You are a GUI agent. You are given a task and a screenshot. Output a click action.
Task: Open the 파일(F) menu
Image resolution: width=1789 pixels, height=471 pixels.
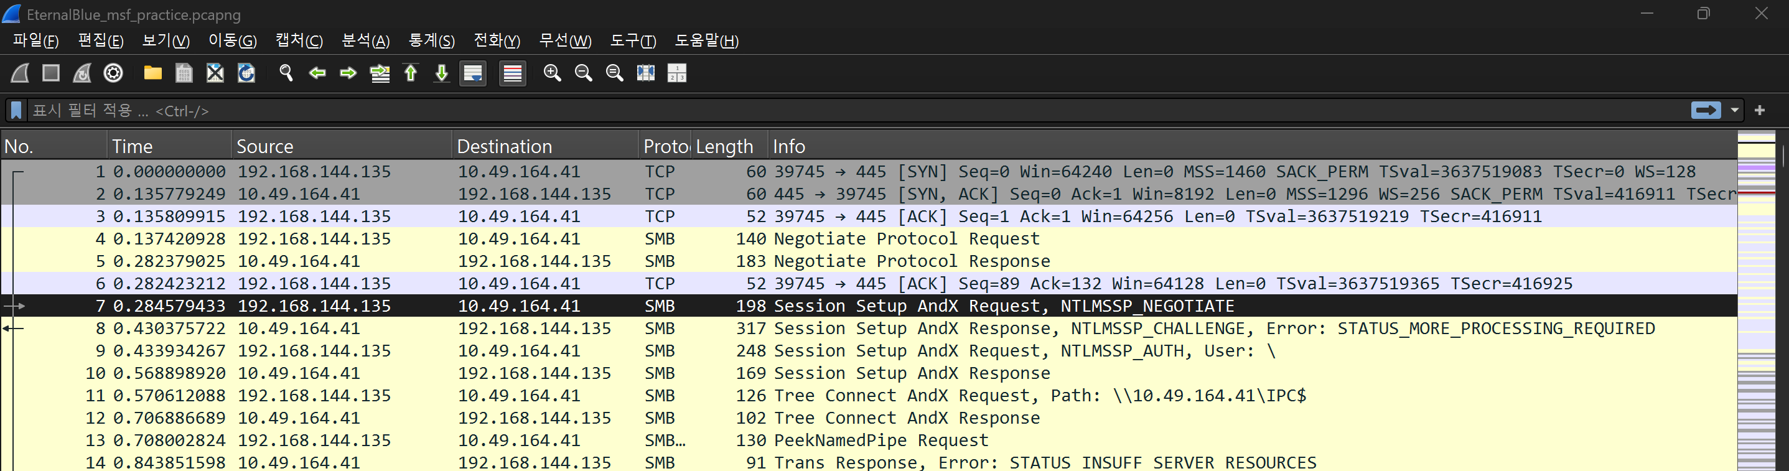point(35,40)
